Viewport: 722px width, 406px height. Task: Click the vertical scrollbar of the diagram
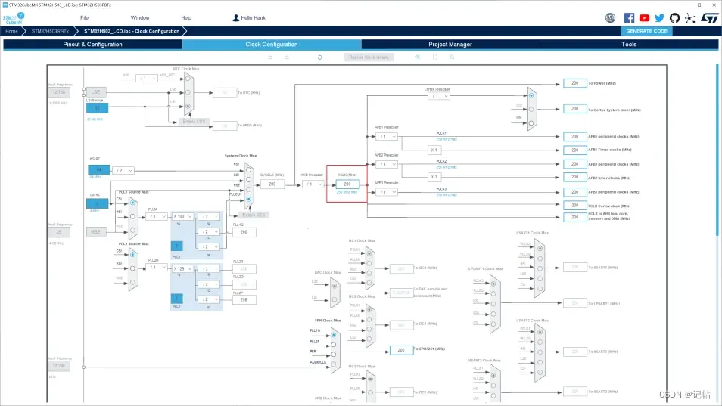click(717, 150)
